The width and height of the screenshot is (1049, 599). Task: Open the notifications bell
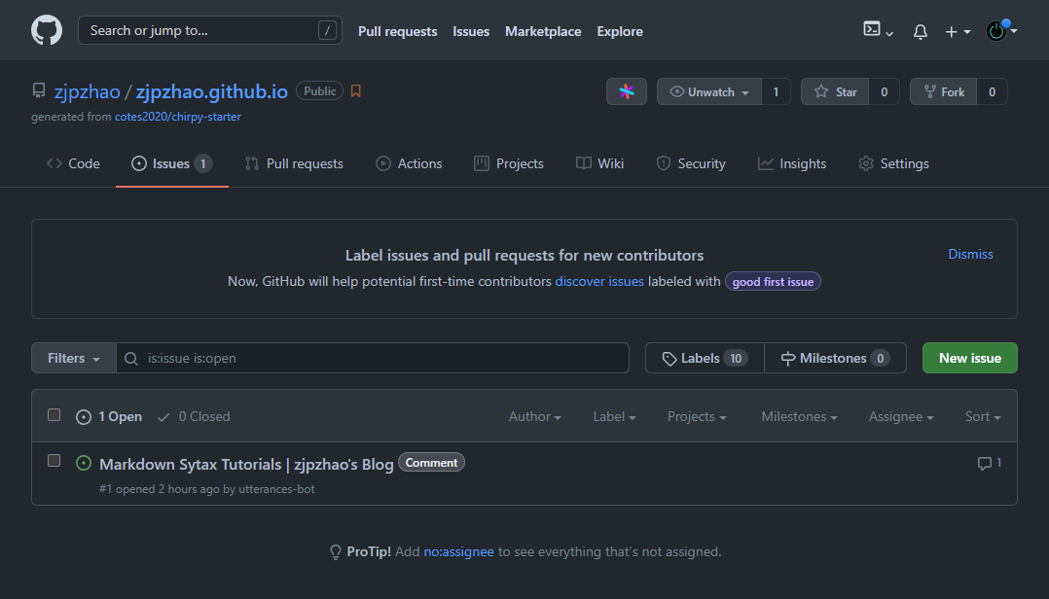919,30
